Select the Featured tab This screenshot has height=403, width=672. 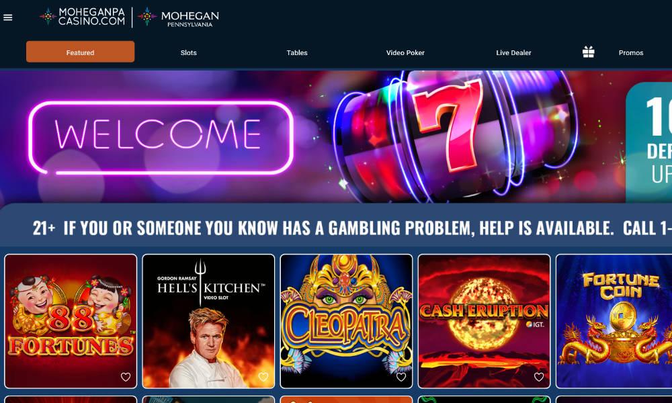(80, 52)
